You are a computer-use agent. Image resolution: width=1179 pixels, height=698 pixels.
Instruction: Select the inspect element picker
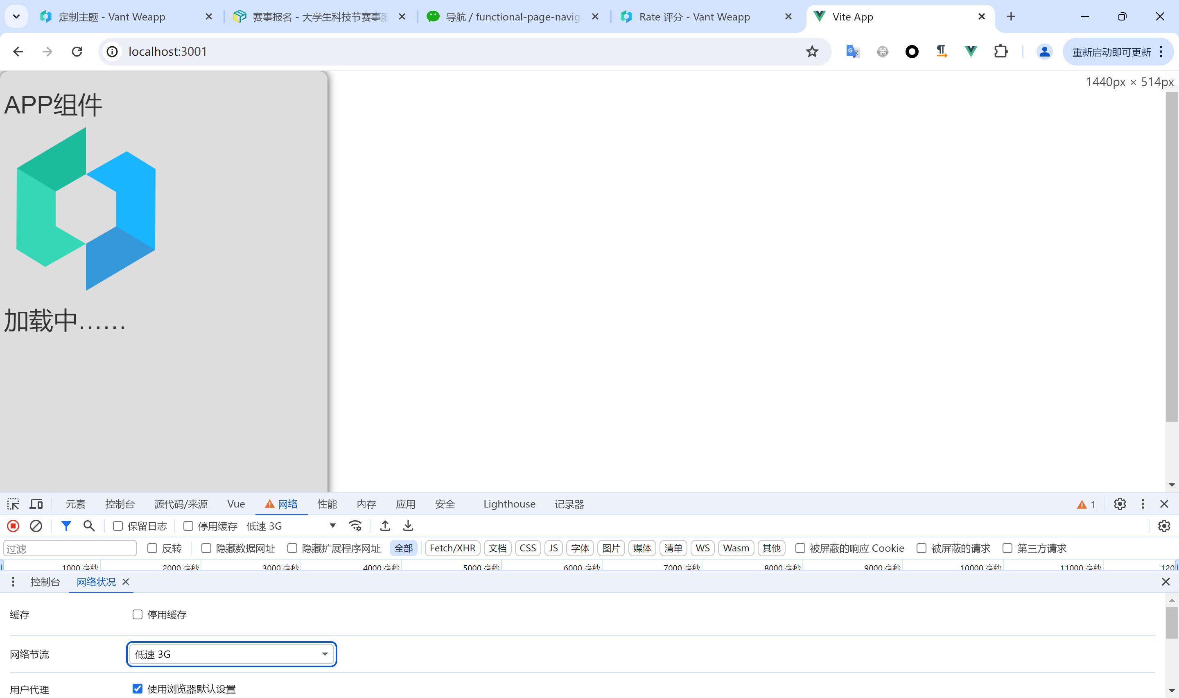(13, 504)
